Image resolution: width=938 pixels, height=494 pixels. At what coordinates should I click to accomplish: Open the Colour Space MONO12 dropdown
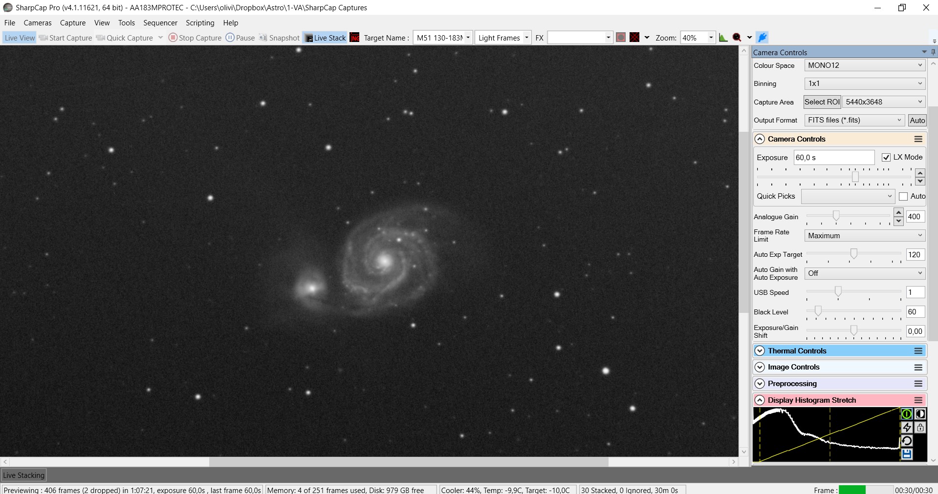(x=864, y=65)
